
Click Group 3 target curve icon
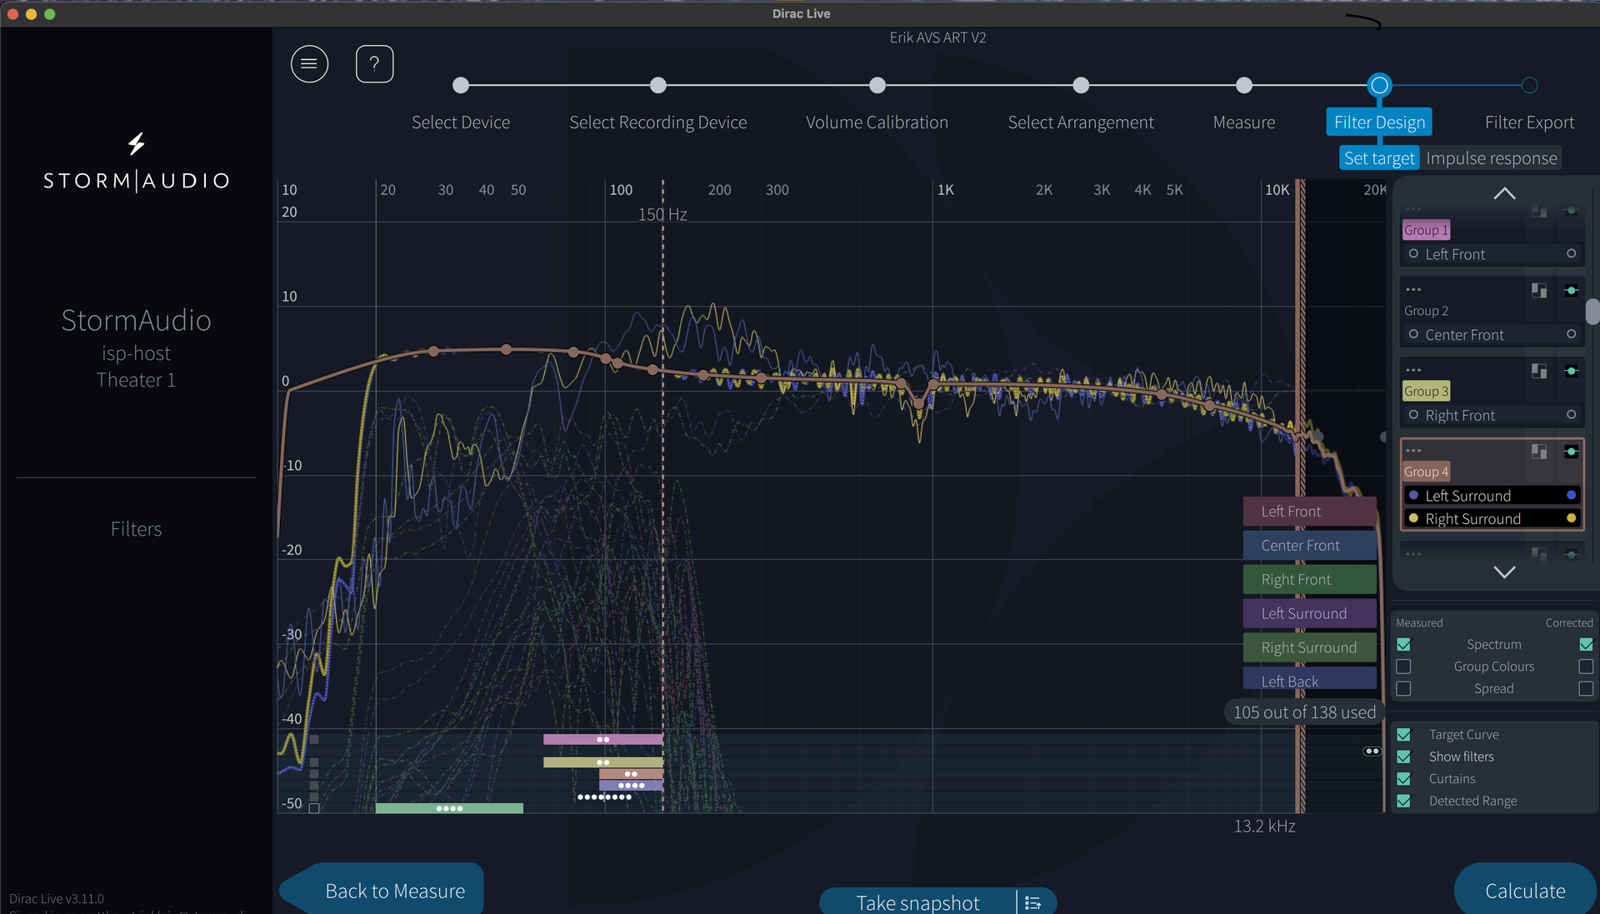point(1571,371)
